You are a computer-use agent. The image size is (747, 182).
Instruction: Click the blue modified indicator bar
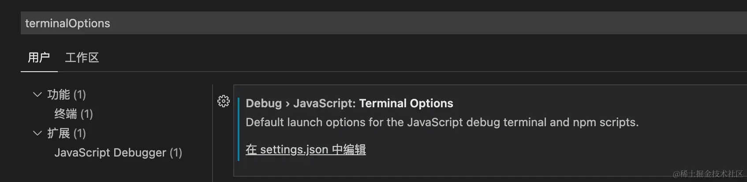click(x=239, y=129)
